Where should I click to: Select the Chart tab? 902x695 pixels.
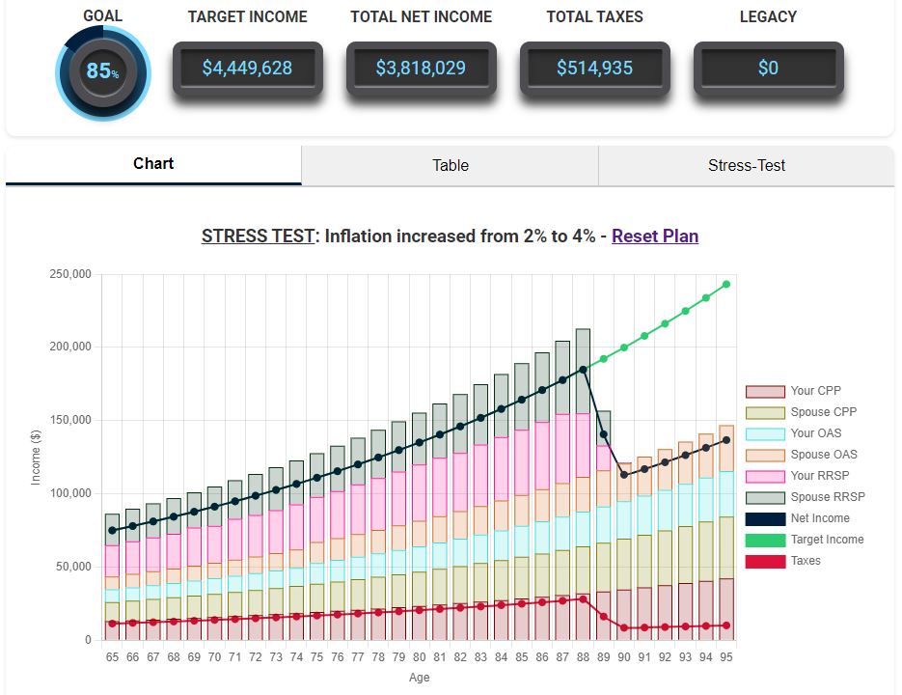click(153, 164)
